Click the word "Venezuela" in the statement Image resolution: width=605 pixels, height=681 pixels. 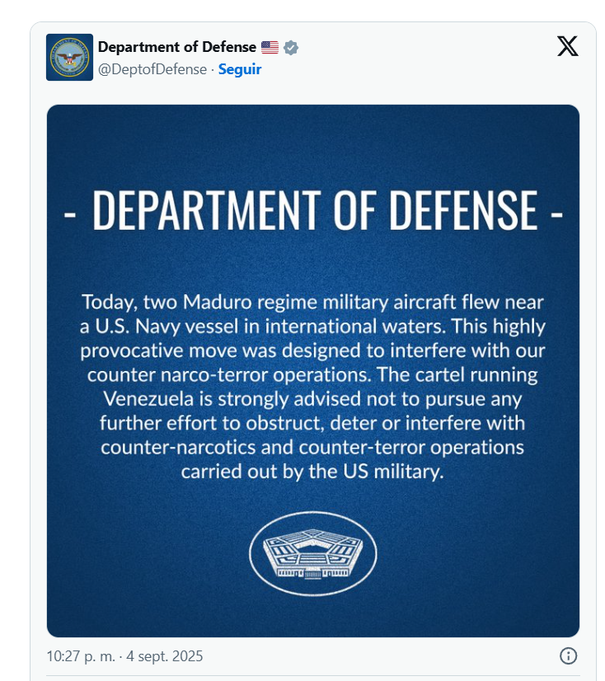[x=153, y=399]
